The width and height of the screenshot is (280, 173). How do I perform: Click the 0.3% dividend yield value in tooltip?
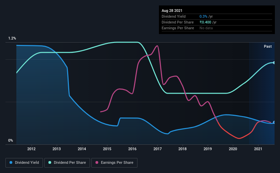click(203, 16)
